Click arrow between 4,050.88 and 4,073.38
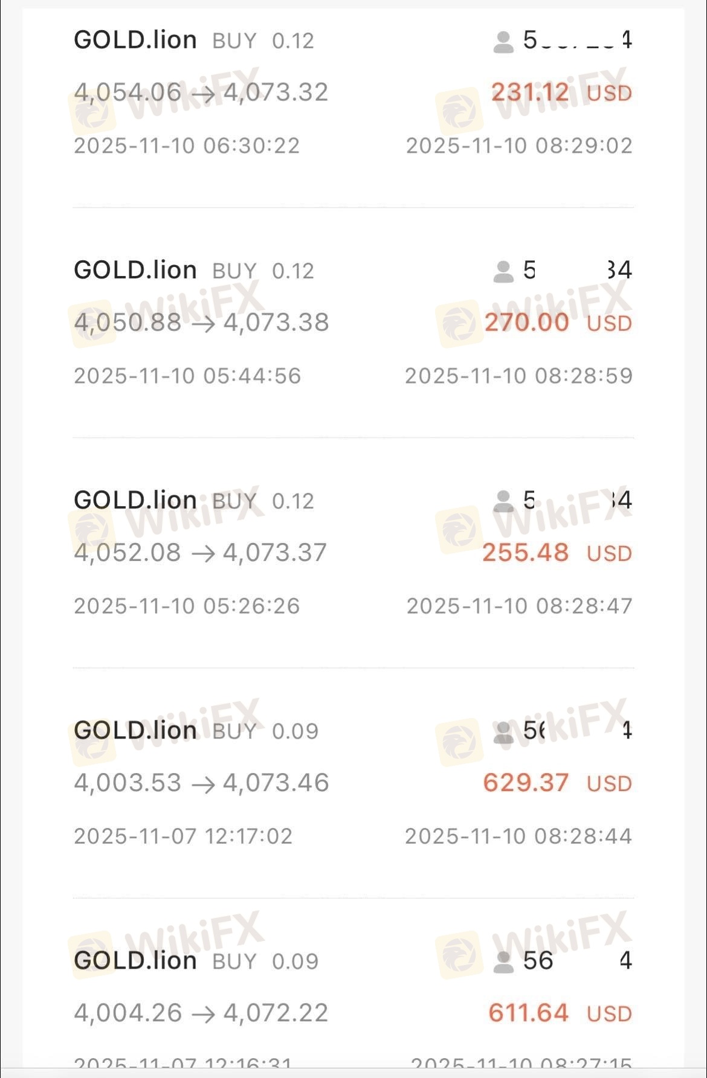This screenshot has height=1078, width=707. click(203, 324)
